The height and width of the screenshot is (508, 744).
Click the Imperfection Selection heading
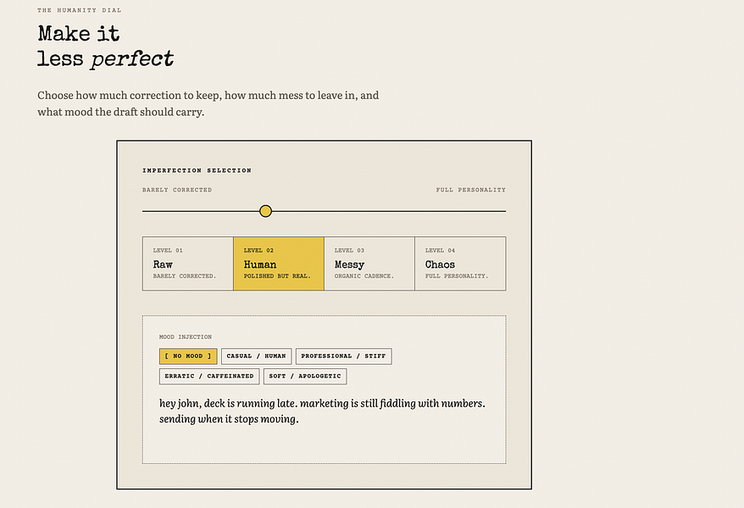[197, 170]
